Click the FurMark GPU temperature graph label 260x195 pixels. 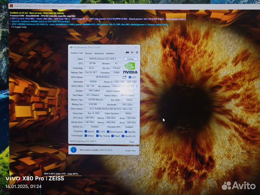(x=61, y=174)
